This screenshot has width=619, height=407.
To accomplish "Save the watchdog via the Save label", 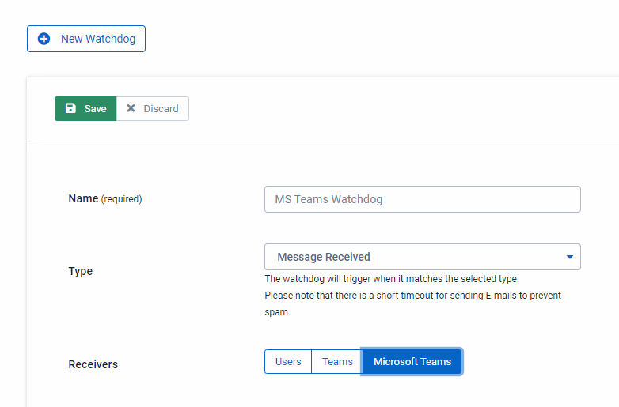I will [x=96, y=109].
